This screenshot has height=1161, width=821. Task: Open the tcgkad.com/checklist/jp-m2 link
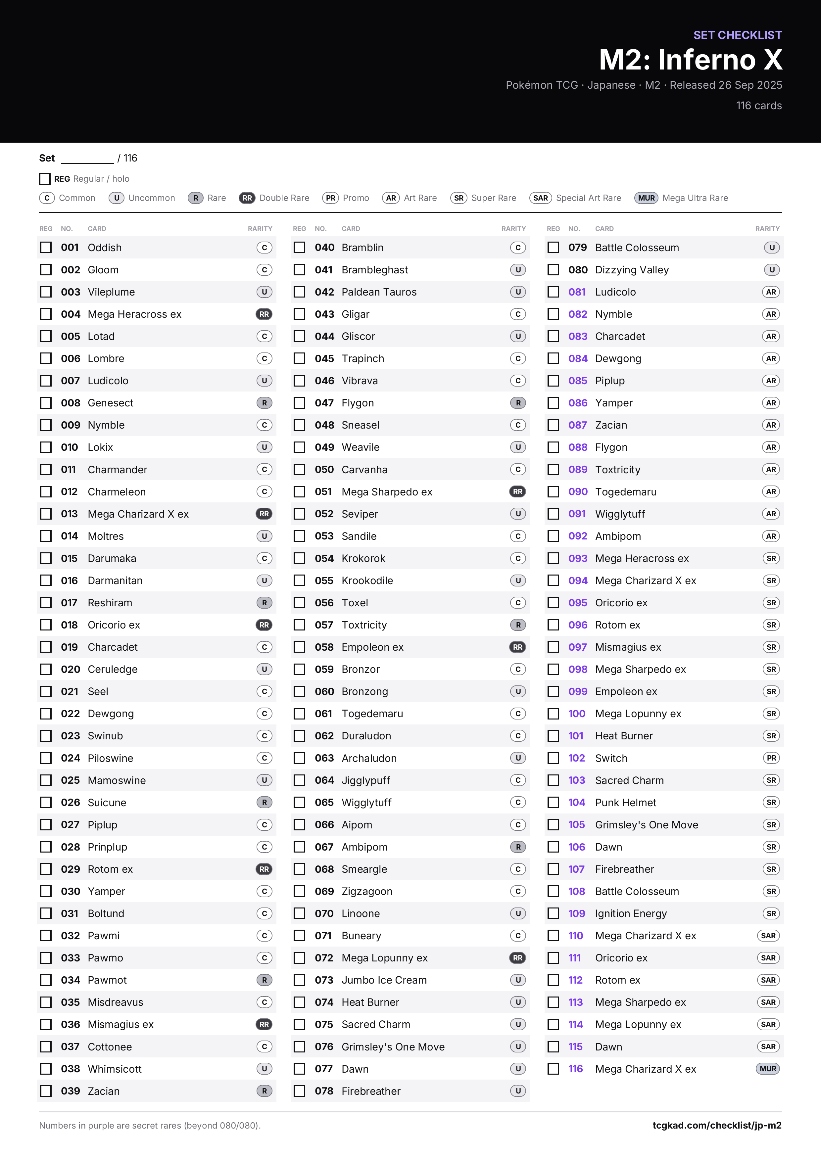pyautogui.click(x=717, y=1125)
